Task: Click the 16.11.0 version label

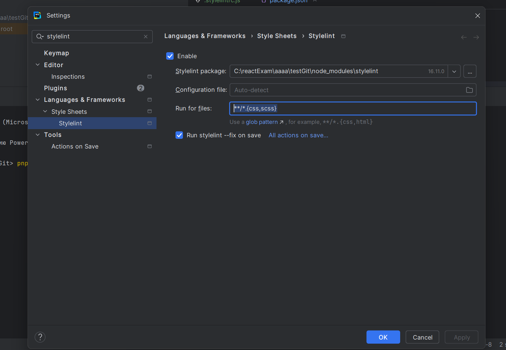Action: [x=436, y=71]
